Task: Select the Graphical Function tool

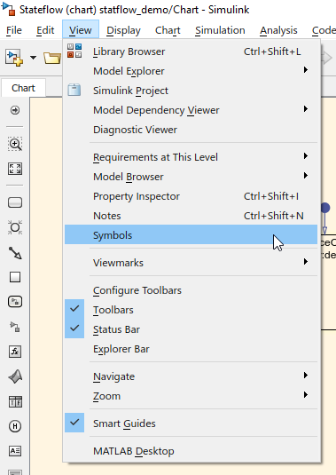Action: tap(15, 352)
